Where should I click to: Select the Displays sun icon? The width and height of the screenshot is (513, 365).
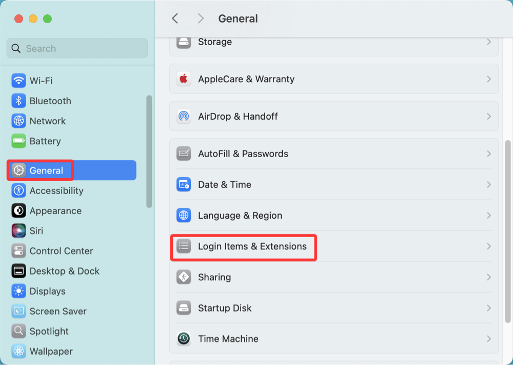pyautogui.click(x=18, y=291)
